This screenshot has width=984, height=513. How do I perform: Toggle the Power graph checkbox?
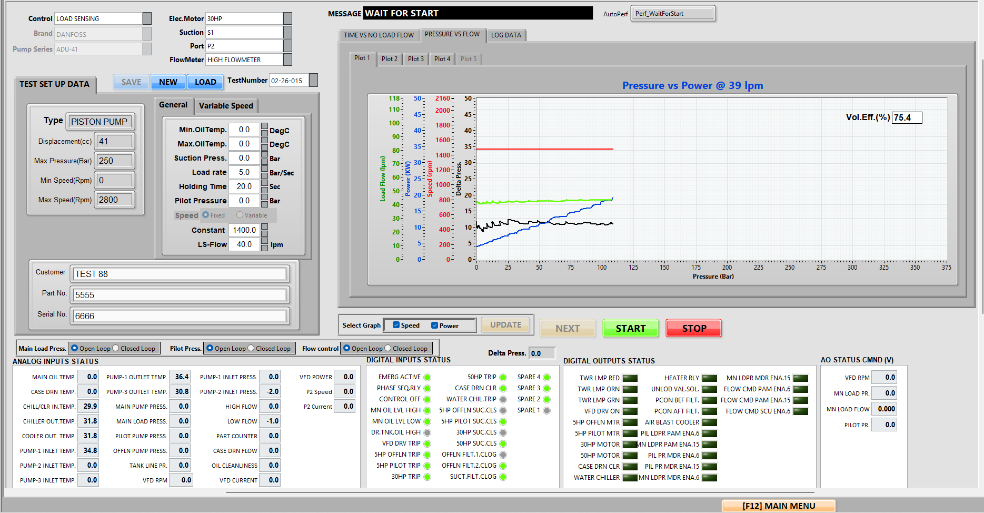coord(435,325)
